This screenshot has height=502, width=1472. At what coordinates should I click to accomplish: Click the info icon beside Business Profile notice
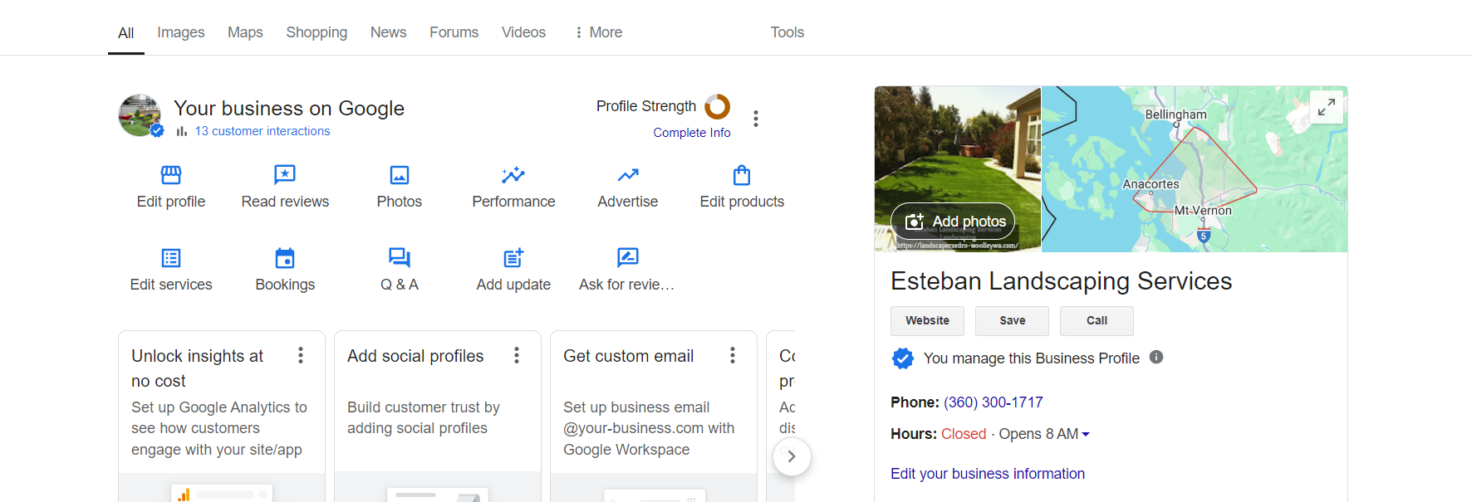click(1156, 357)
